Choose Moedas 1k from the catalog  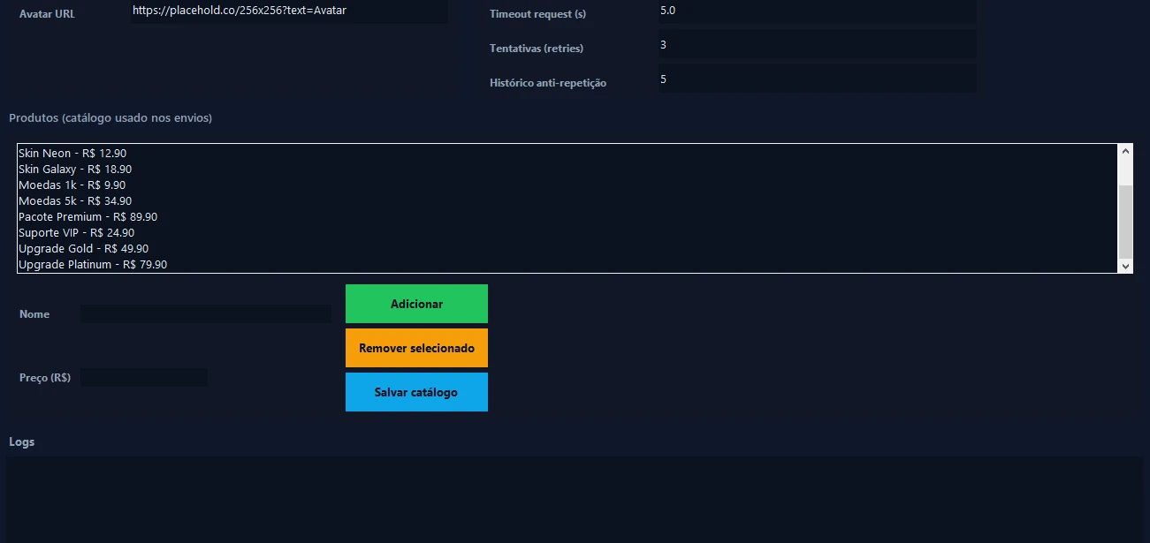click(72, 185)
